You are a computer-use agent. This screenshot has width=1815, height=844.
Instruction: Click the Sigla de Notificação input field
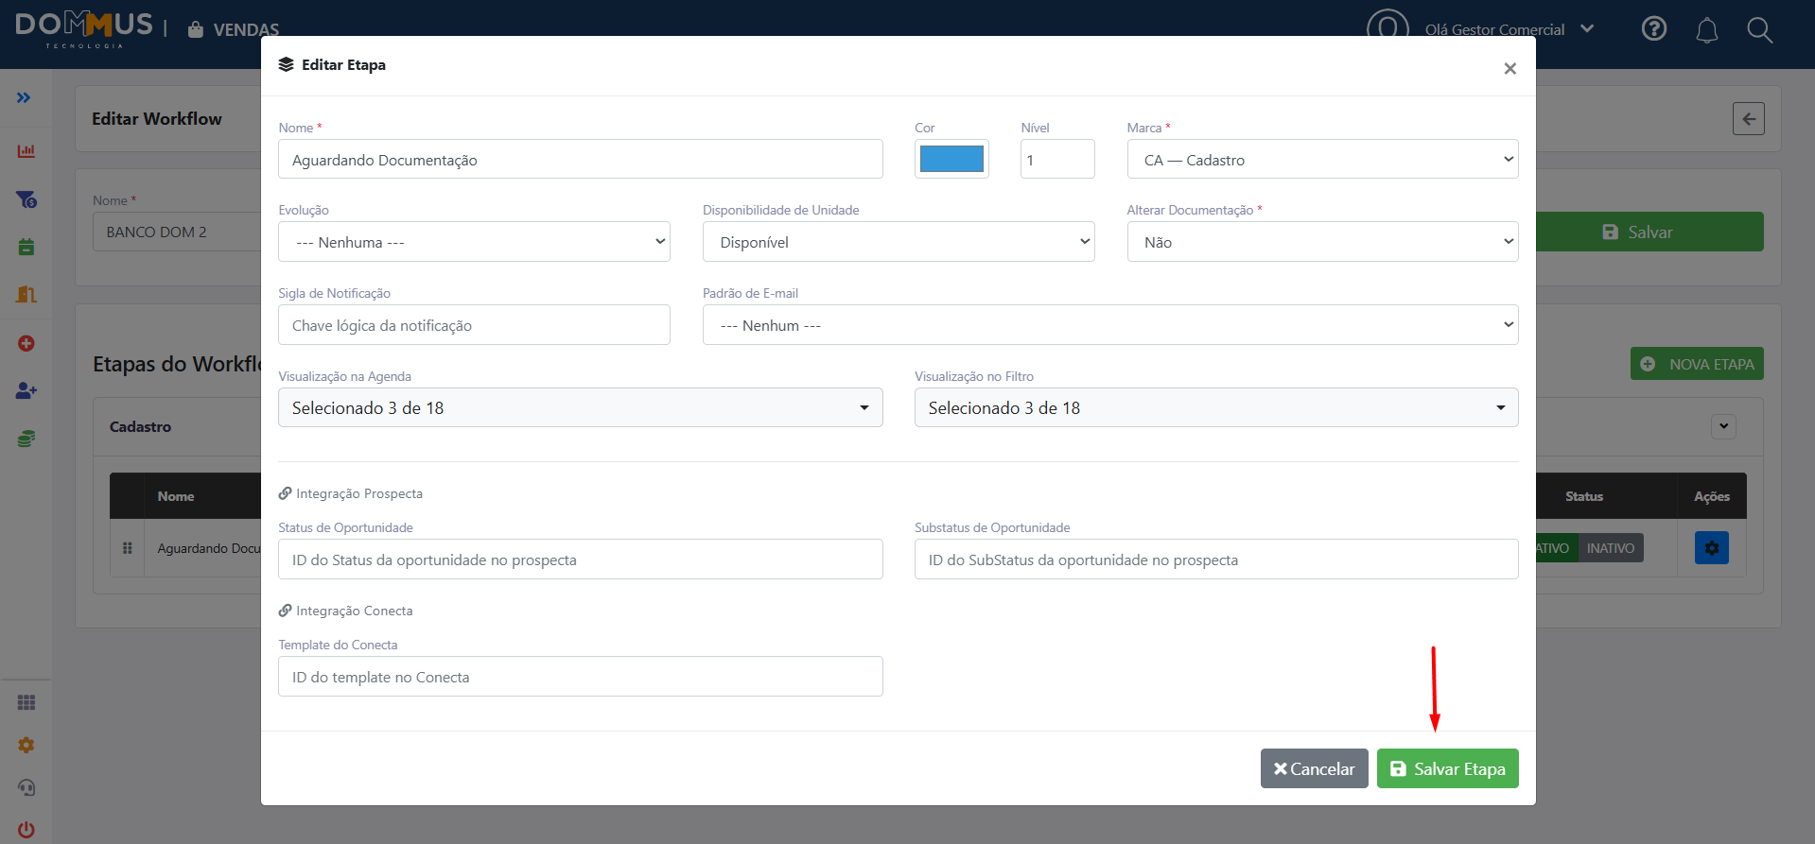(474, 325)
